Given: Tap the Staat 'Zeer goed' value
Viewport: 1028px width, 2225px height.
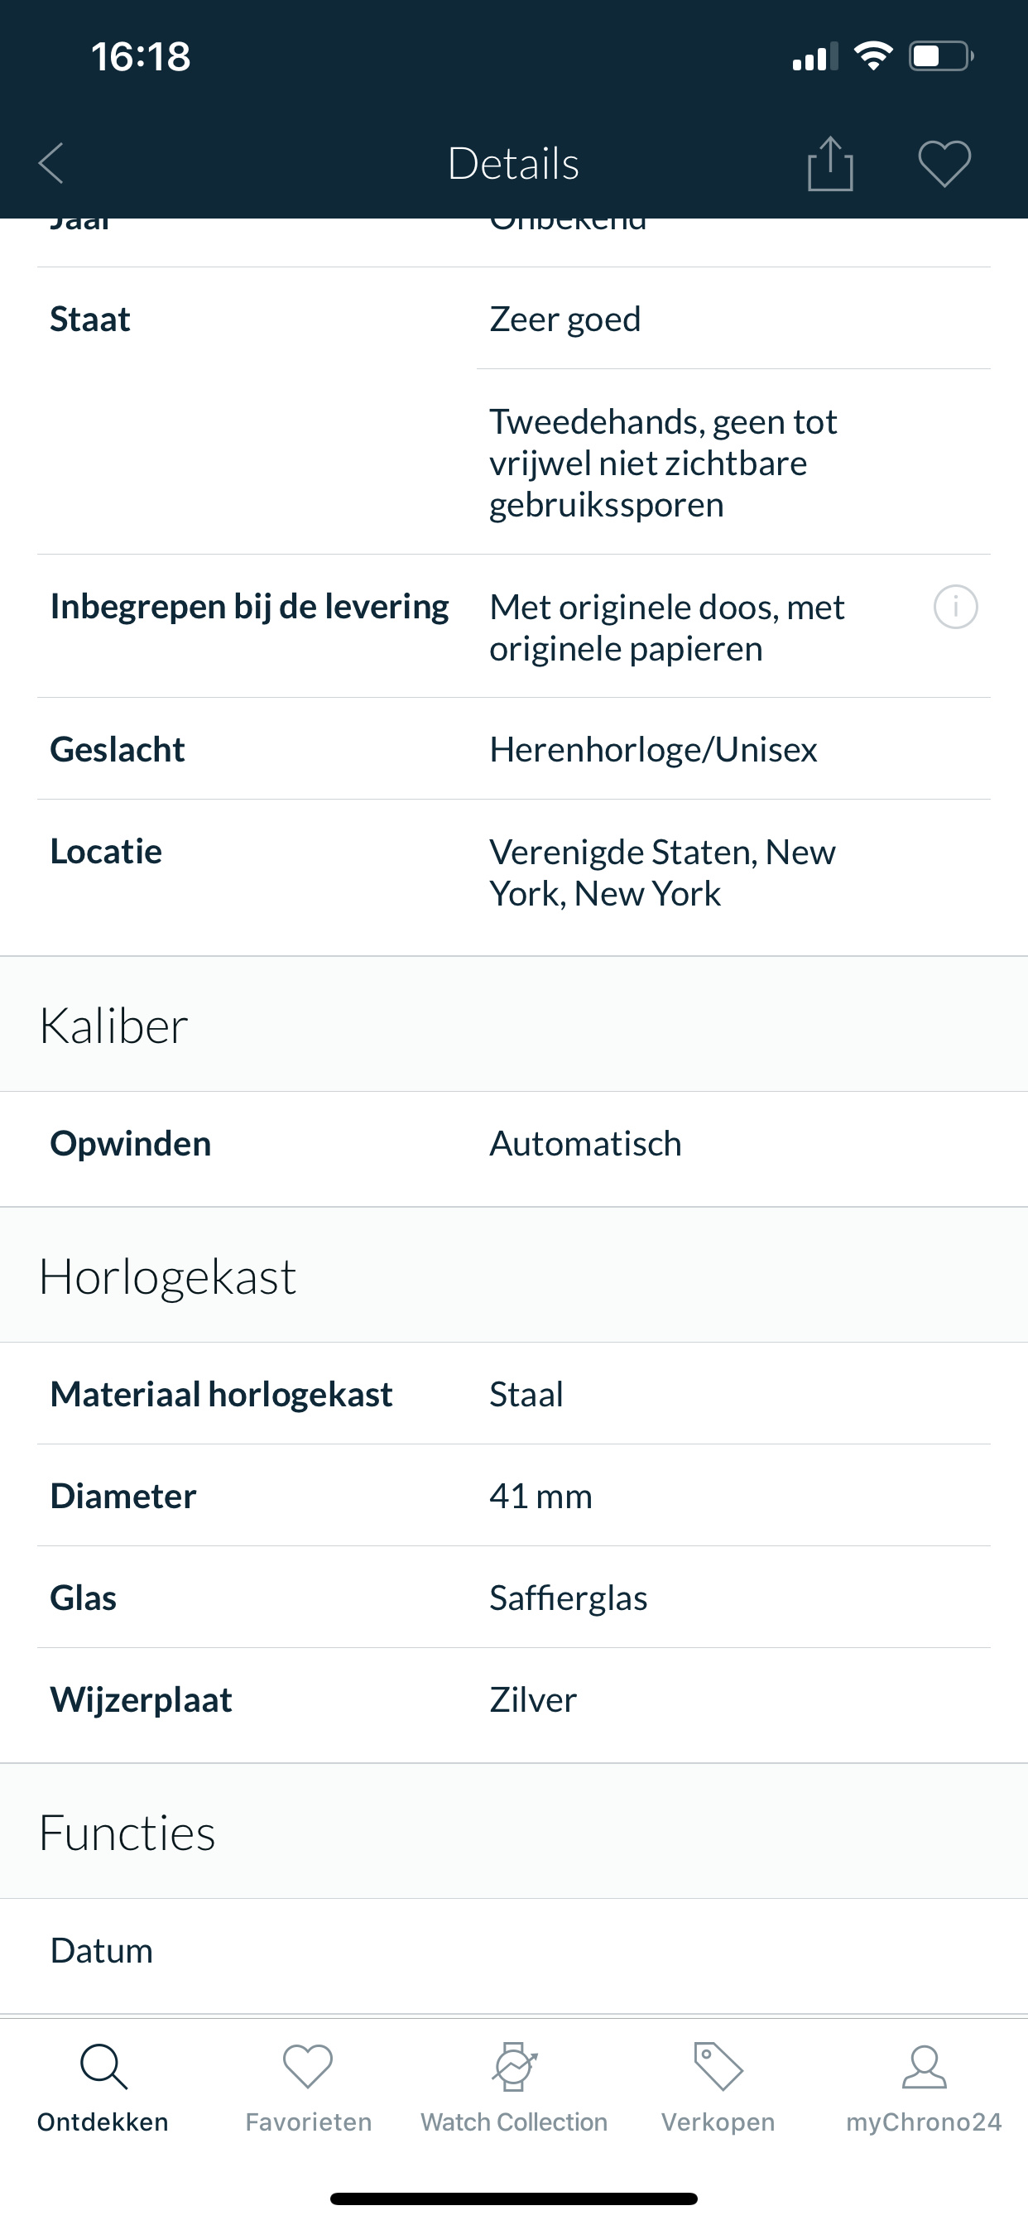Looking at the screenshot, I should tap(565, 319).
